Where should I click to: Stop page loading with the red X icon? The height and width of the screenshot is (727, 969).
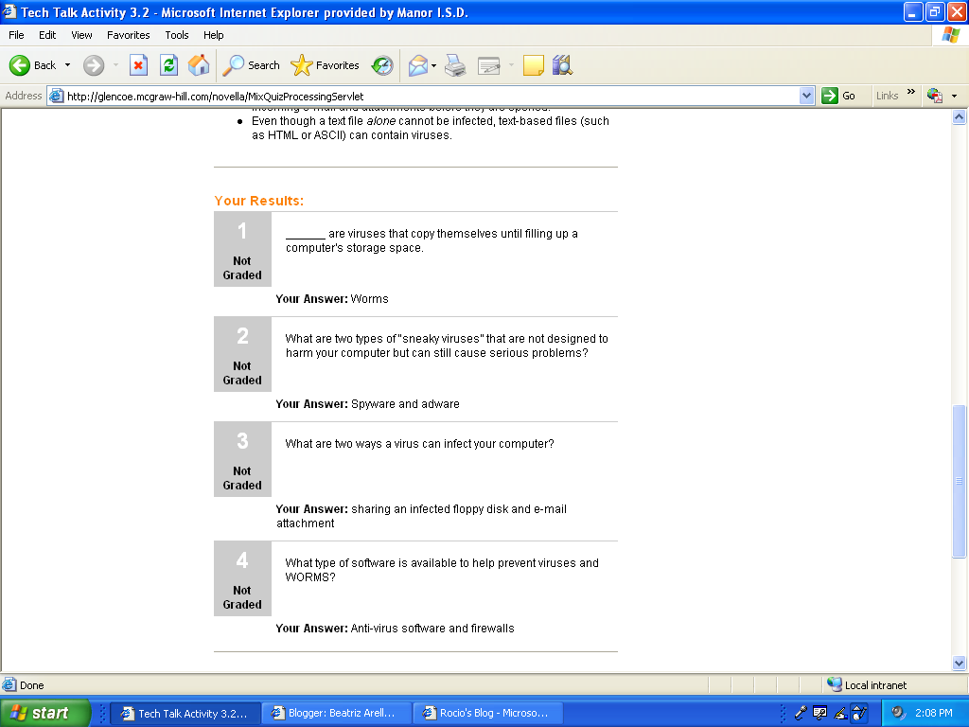tap(138, 65)
